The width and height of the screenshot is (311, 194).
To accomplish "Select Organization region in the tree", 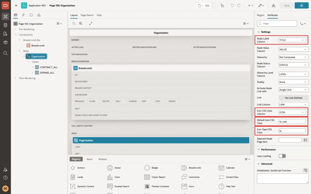I will 36,56.
